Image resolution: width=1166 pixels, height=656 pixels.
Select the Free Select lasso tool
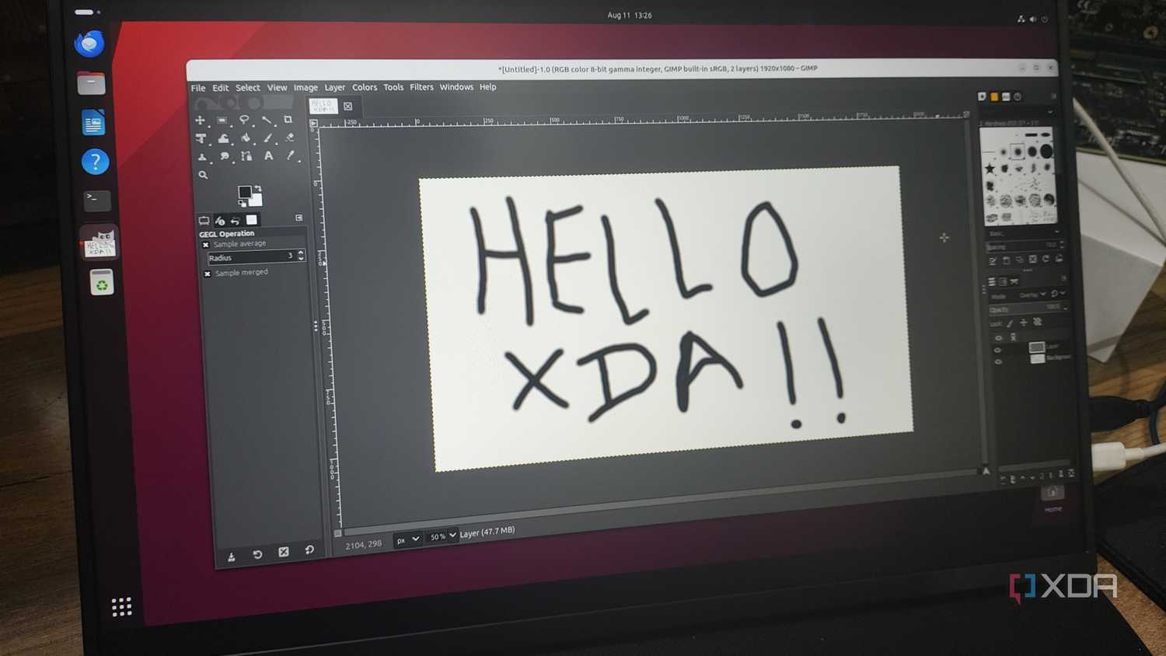(x=244, y=120)
